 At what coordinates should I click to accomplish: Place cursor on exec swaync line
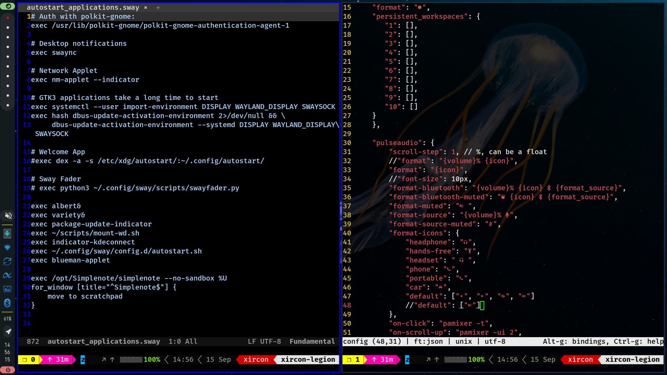[x=54, y=52]
